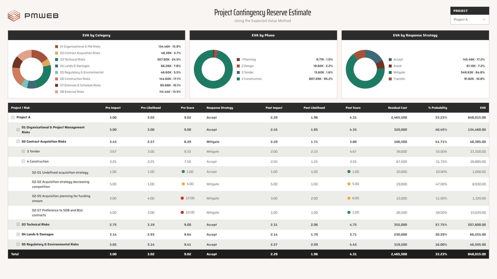Select the EVA by Response Strategy donut chart

point(365,69)
